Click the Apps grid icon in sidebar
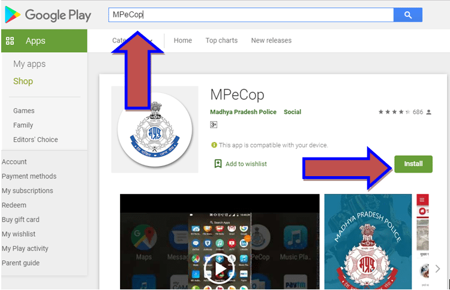 [10, 41]
